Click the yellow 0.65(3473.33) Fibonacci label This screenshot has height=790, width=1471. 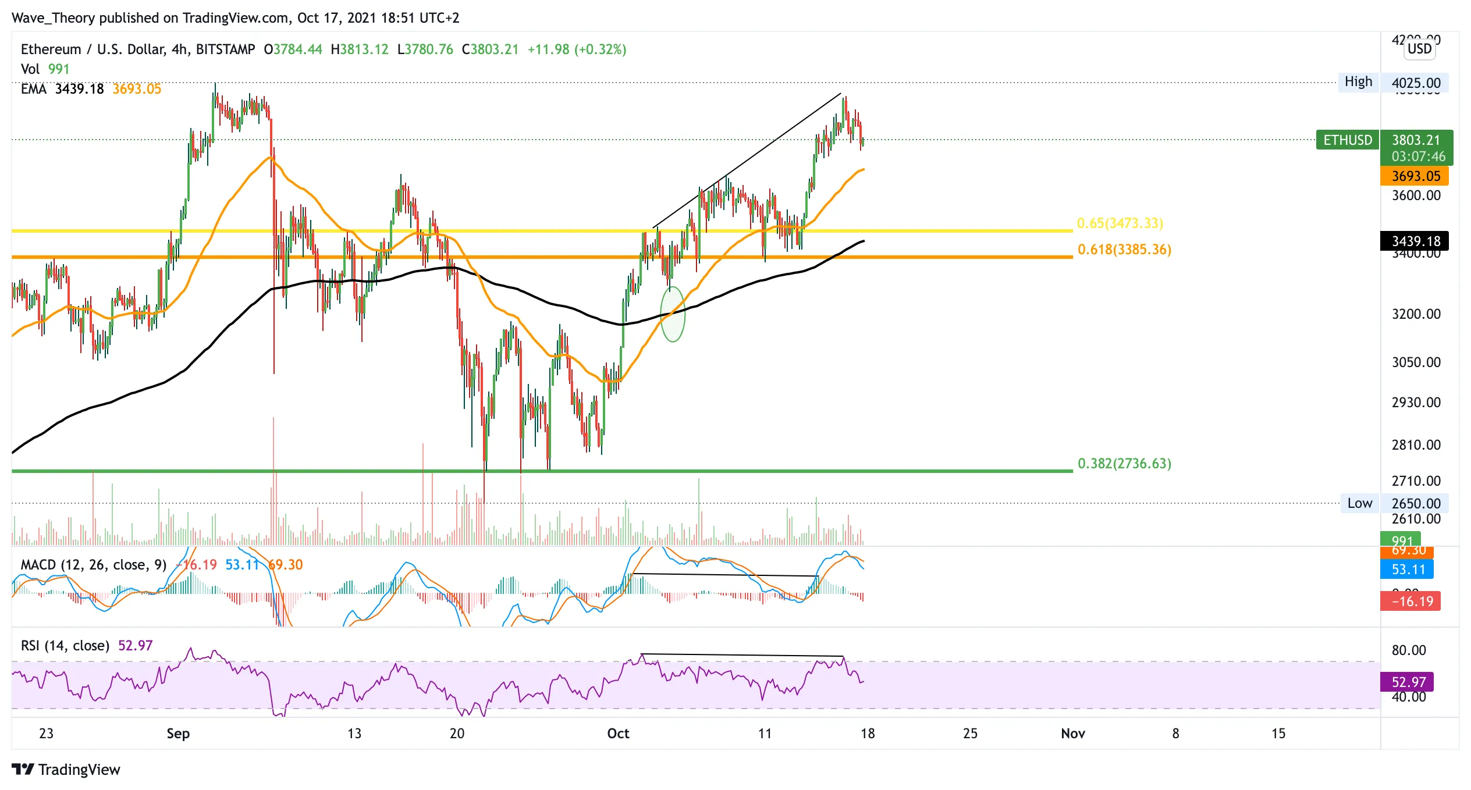tap(1120, 223)
